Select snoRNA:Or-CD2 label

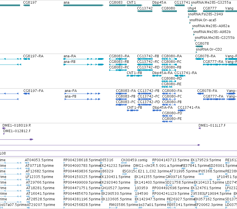209,49
